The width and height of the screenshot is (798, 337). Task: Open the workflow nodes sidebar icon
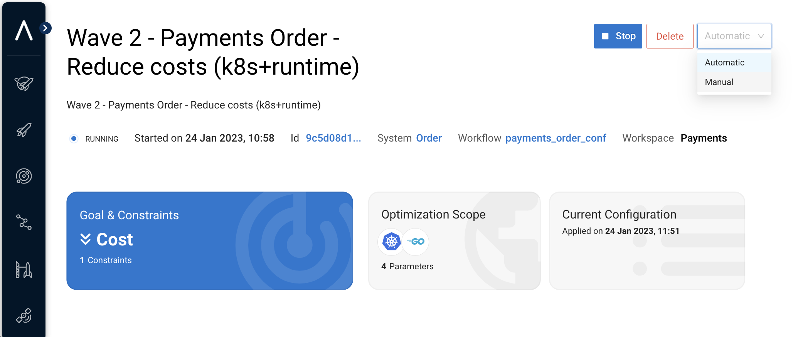tap(24, 222)
